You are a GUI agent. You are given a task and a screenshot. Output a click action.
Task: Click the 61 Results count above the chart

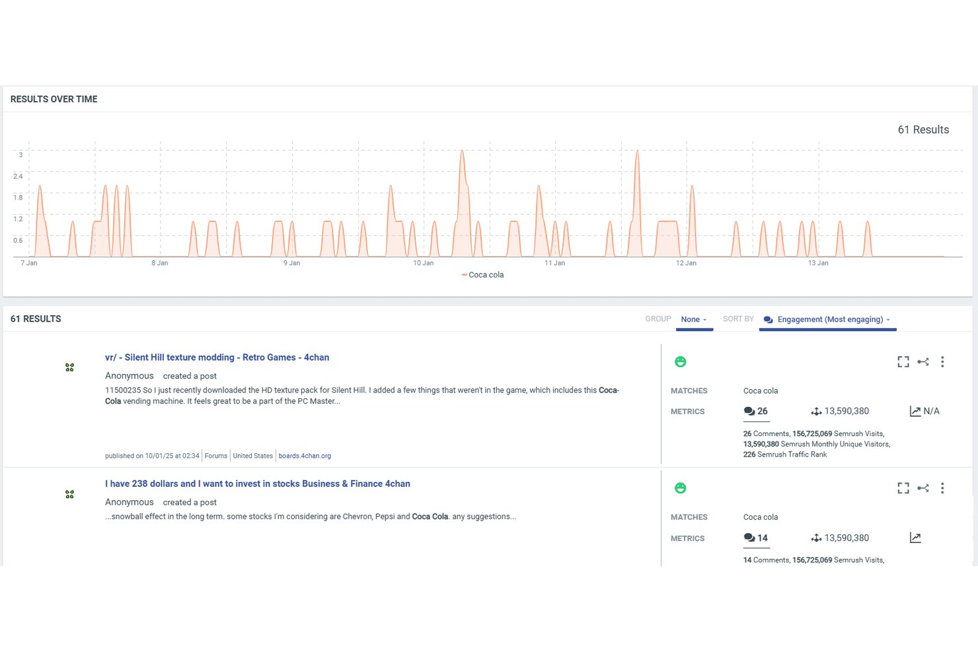[923, 130]
